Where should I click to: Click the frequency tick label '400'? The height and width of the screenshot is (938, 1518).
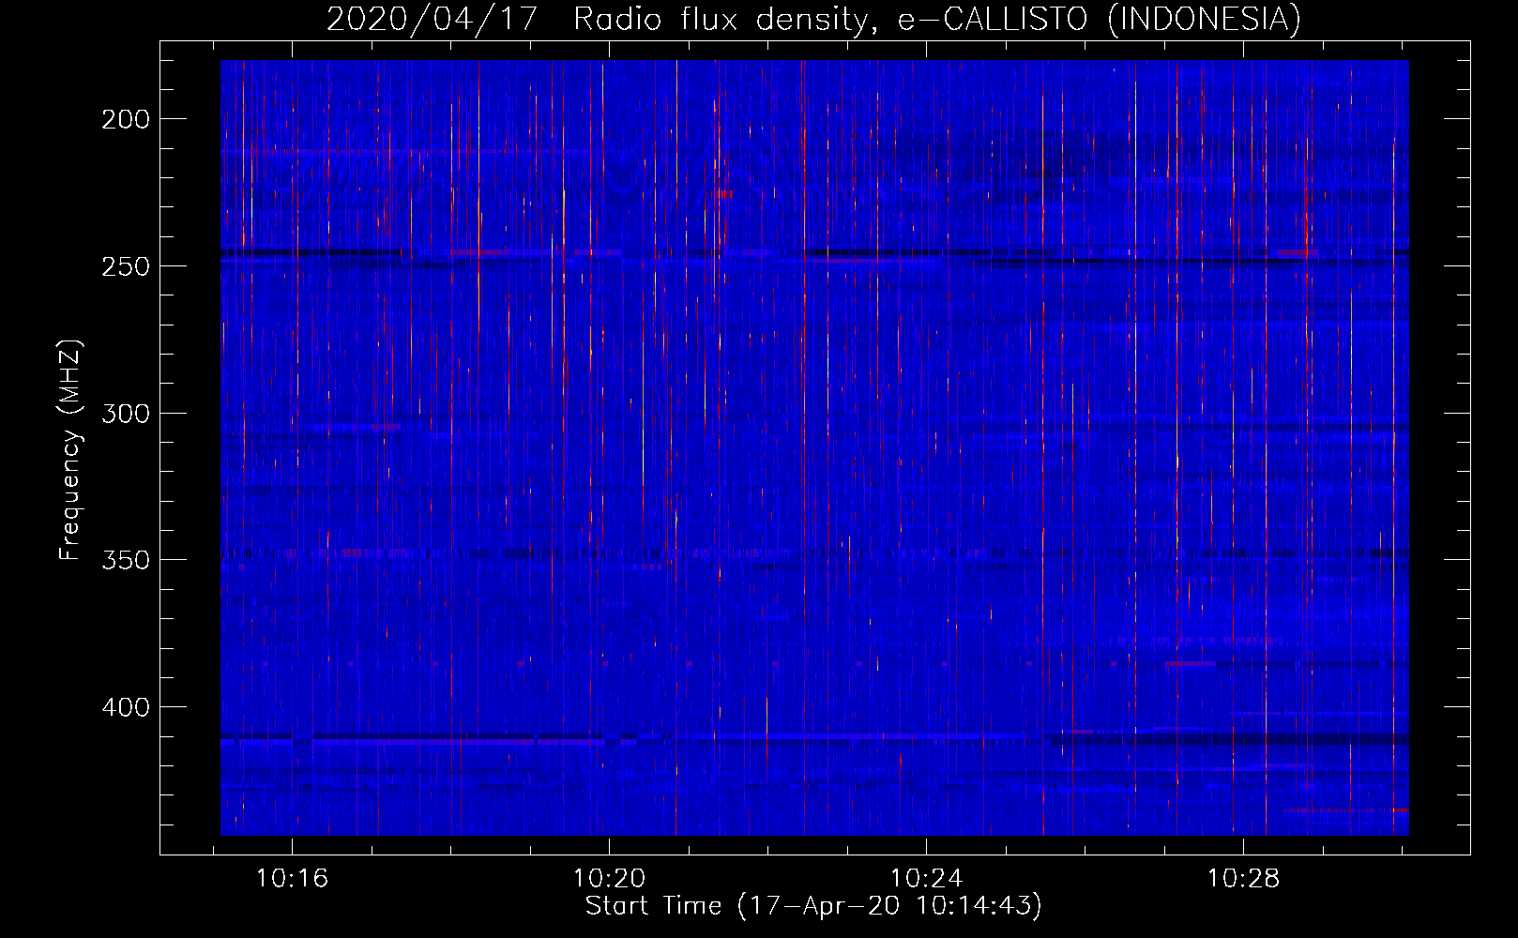(x=126, y=707)
